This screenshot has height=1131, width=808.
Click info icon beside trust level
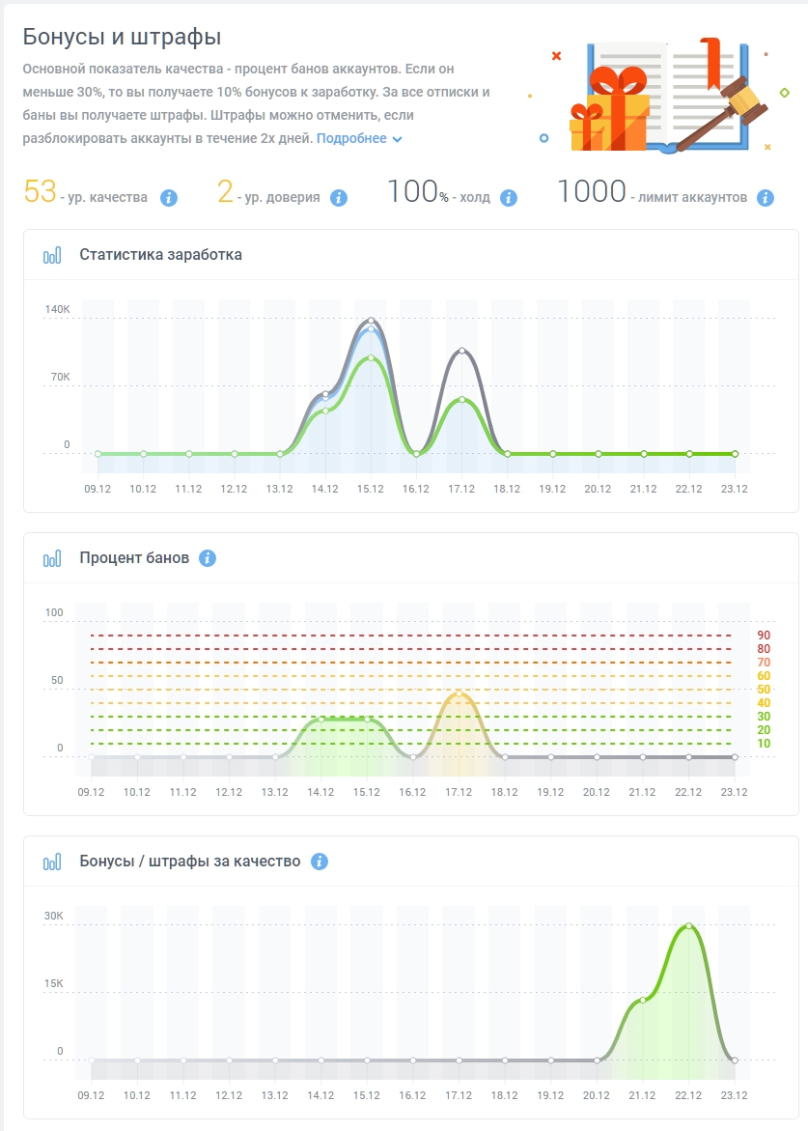click(x=338, y=198)
